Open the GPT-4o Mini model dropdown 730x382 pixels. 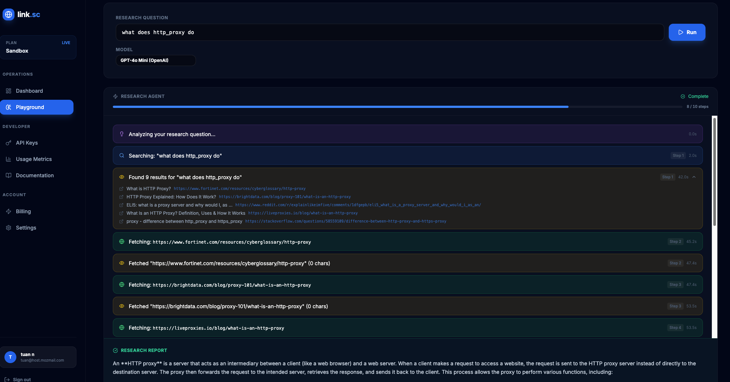pyautogui.click(x=156, y=60)
